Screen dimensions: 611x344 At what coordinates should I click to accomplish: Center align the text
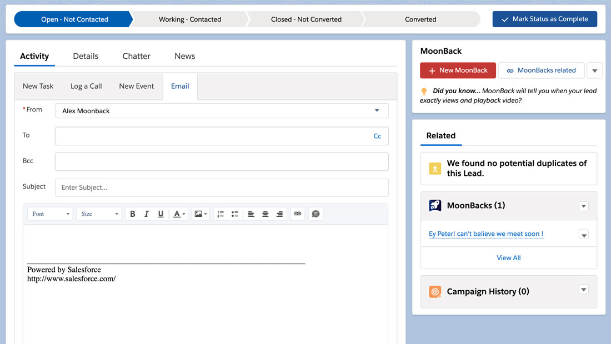point(266,214)
